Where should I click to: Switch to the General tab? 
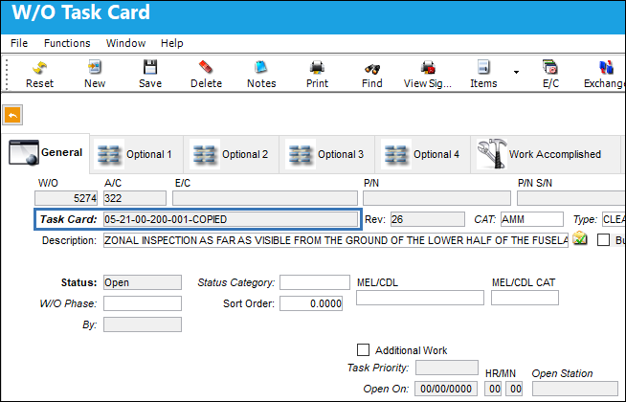46,153
